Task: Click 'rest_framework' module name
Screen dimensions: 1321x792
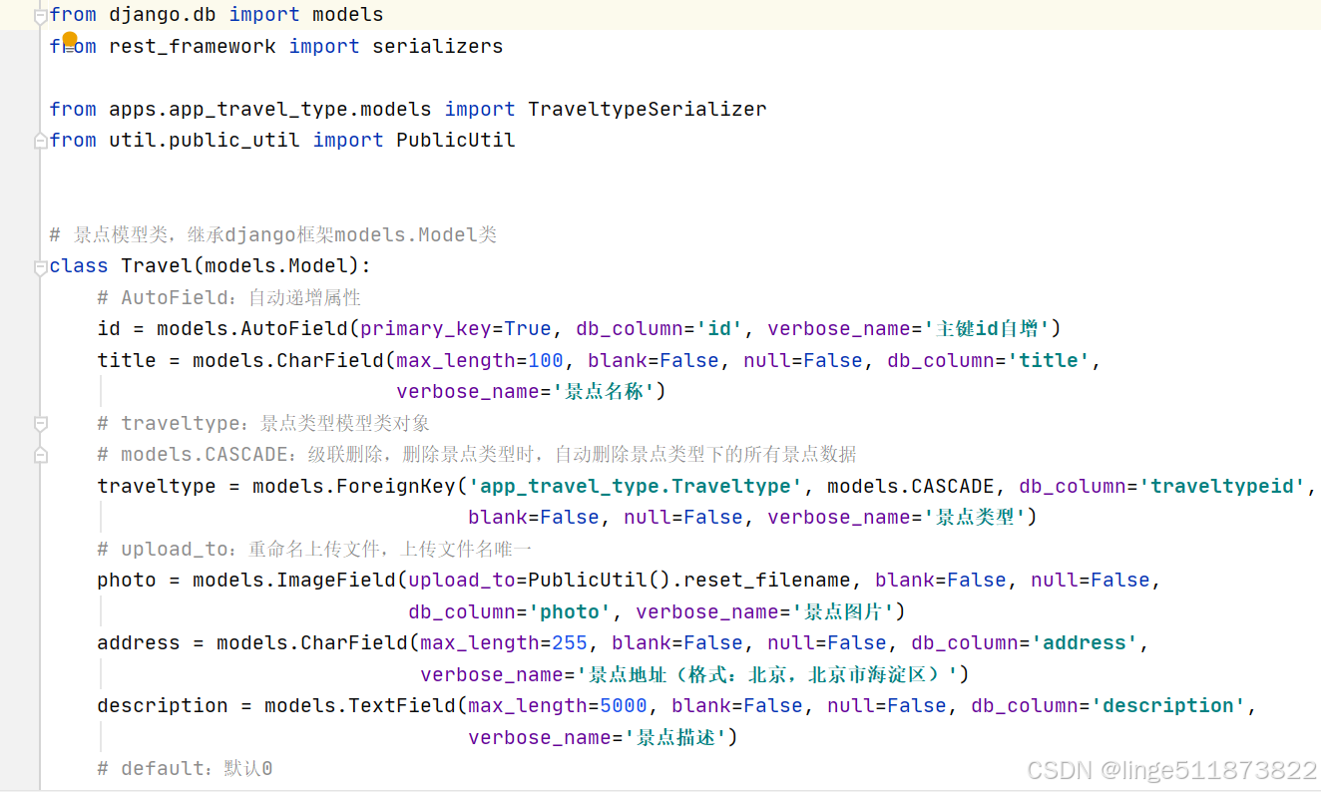Action: click(193, 46)
